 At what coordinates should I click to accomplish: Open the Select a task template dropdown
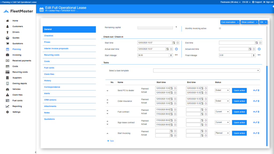[x=206, y=71]
